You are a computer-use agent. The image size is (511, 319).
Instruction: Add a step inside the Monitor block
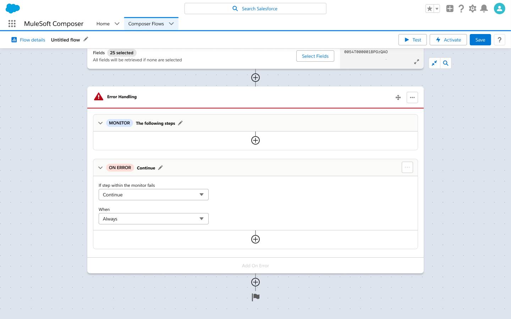(255, 140)
